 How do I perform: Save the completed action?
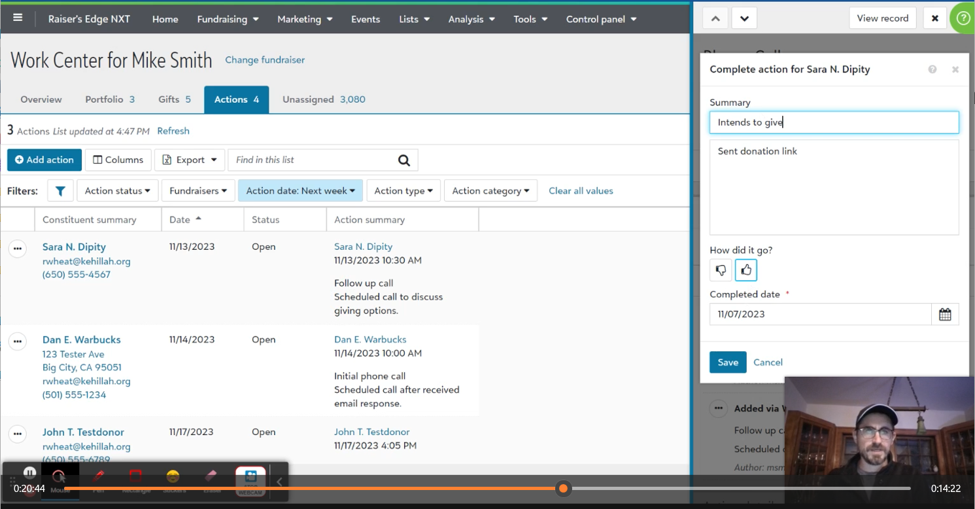pyautogui.click(x=728, y=362)
